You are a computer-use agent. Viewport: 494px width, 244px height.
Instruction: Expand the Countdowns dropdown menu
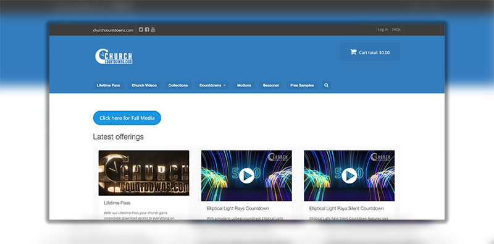(212, 85)
